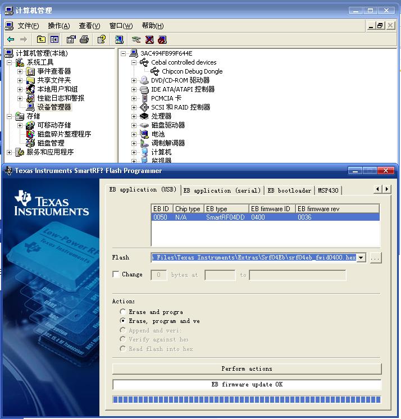Select 'Append and veri' radio button
Image resolution: width=401 pixels, height=419 pixels.
[x=122, y=330]
